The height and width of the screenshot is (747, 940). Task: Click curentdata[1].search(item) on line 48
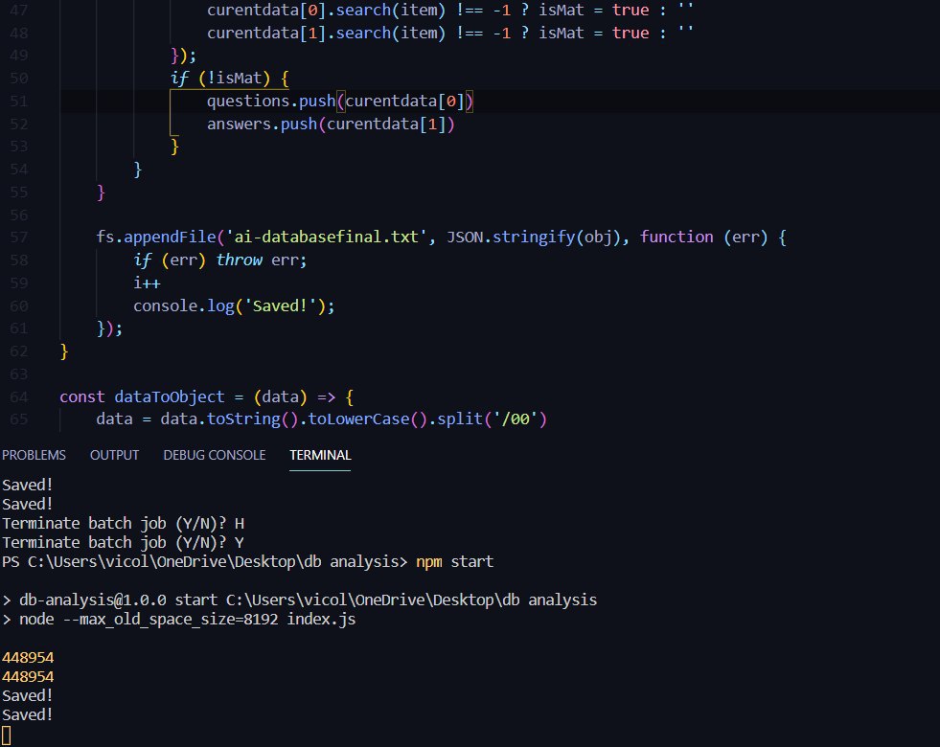[x=326, y=33]
